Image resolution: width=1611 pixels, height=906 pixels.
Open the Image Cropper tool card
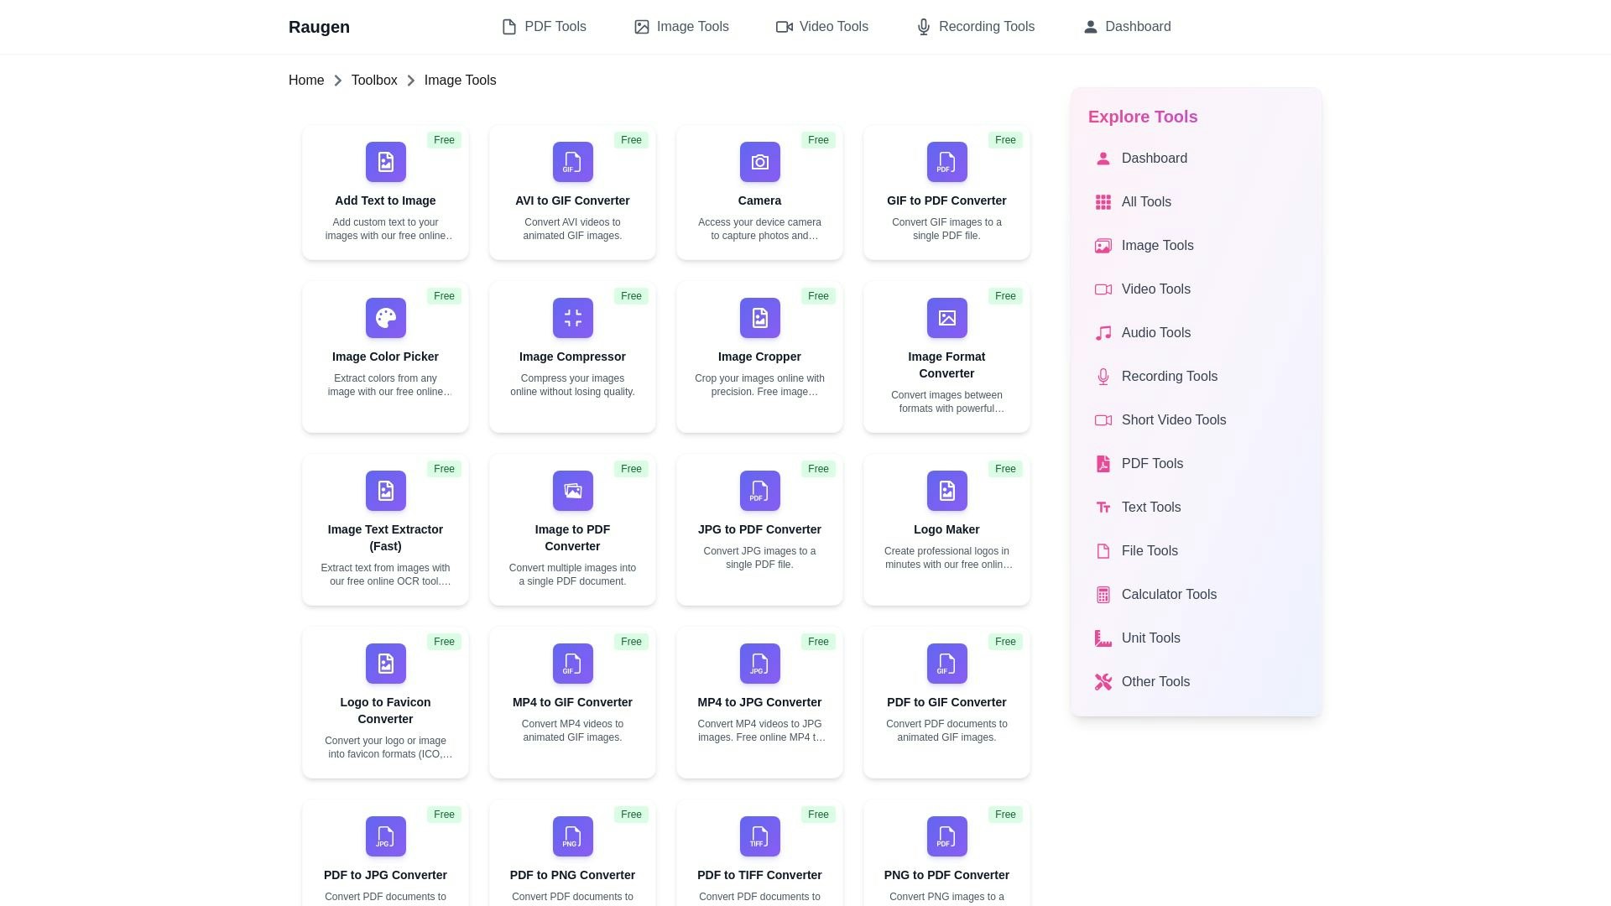tap(759, 357)
